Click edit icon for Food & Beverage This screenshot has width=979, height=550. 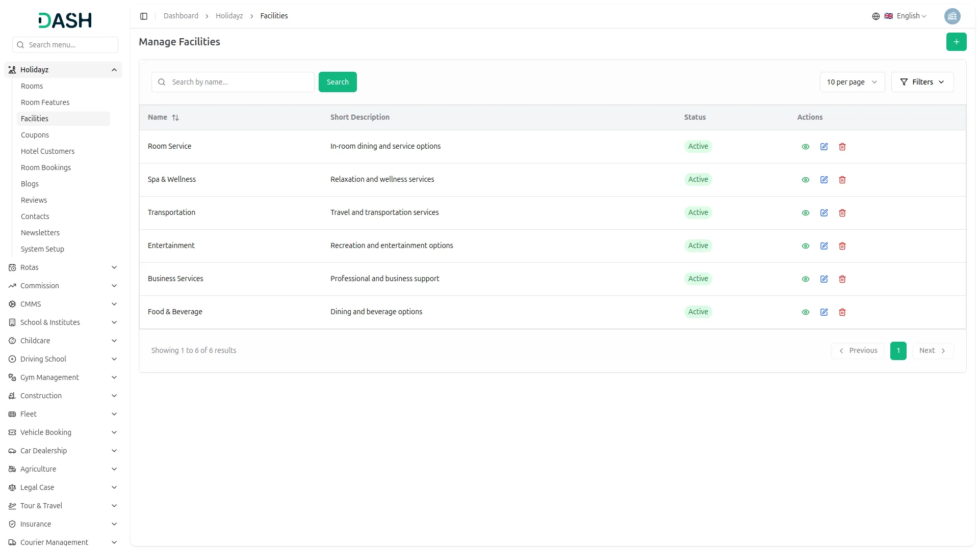click(824, 312)
